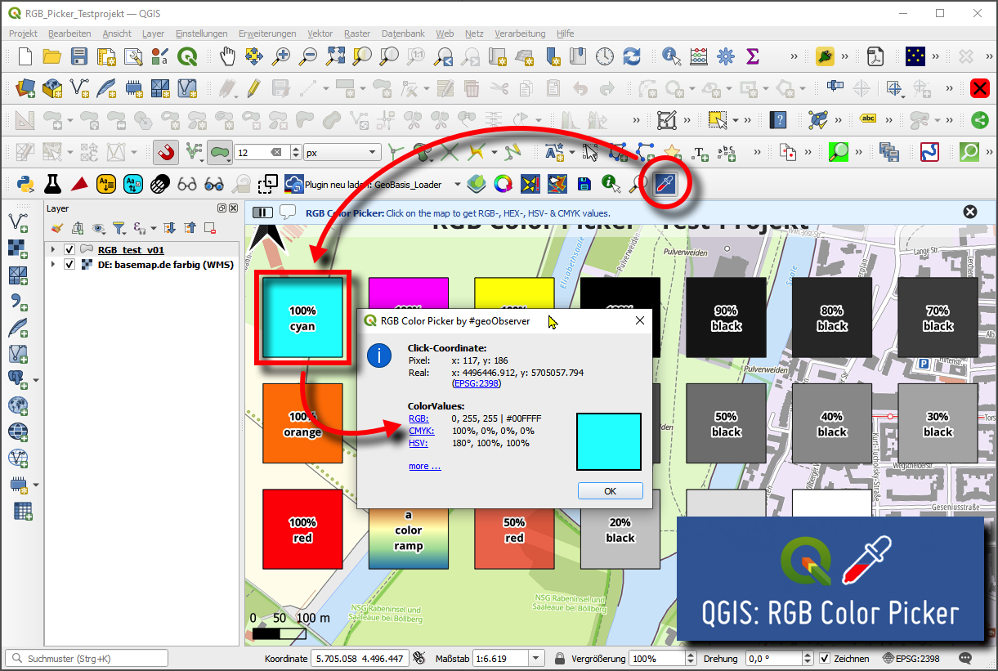This screenshot has width=998, height=671.
Task: Open the Python console
Action: (x=24, y=185)
